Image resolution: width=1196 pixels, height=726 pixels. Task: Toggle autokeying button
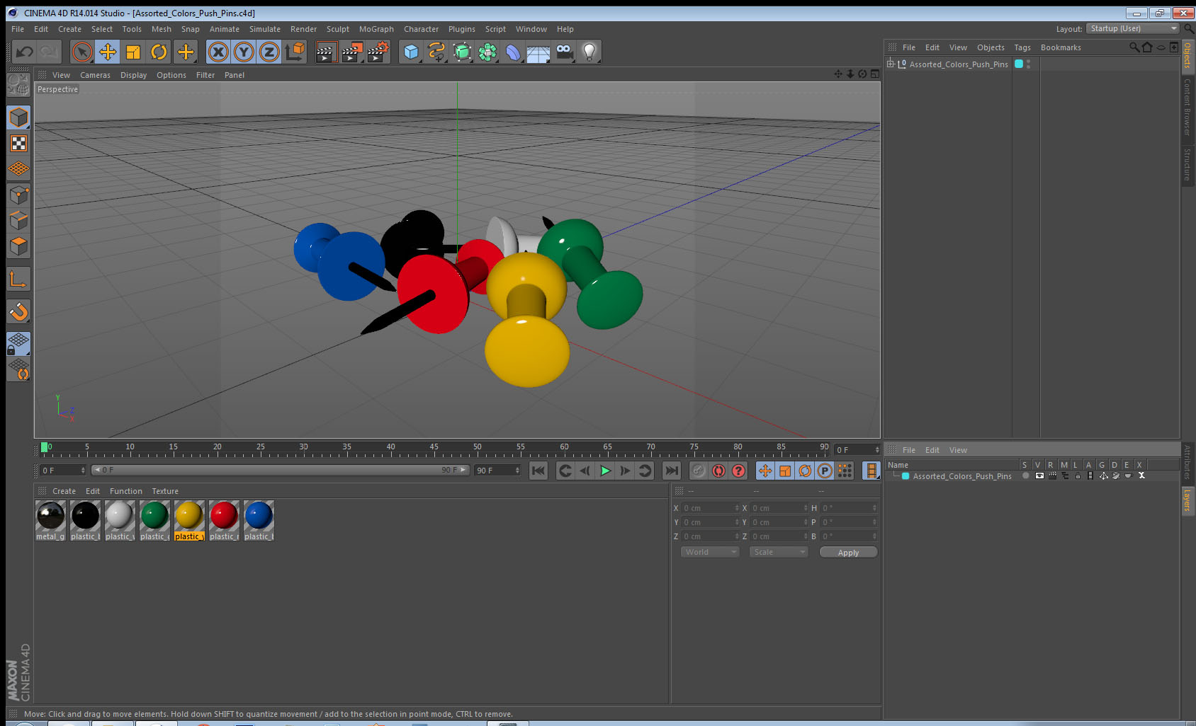[x=718, y=471]
